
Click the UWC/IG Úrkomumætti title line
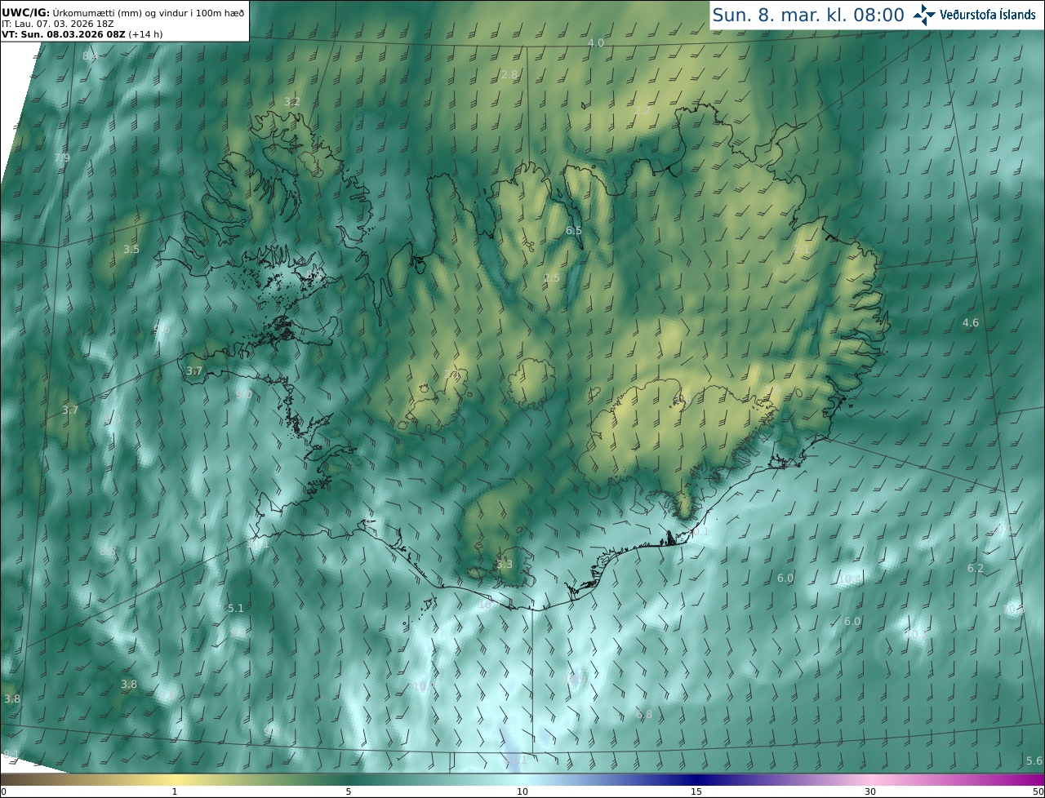click(122, 12)
